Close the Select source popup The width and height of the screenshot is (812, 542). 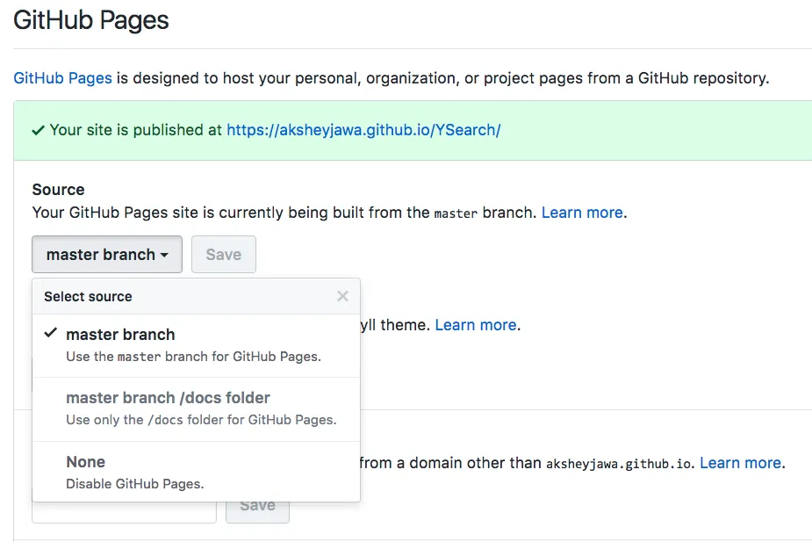click(x=342, y=297)
